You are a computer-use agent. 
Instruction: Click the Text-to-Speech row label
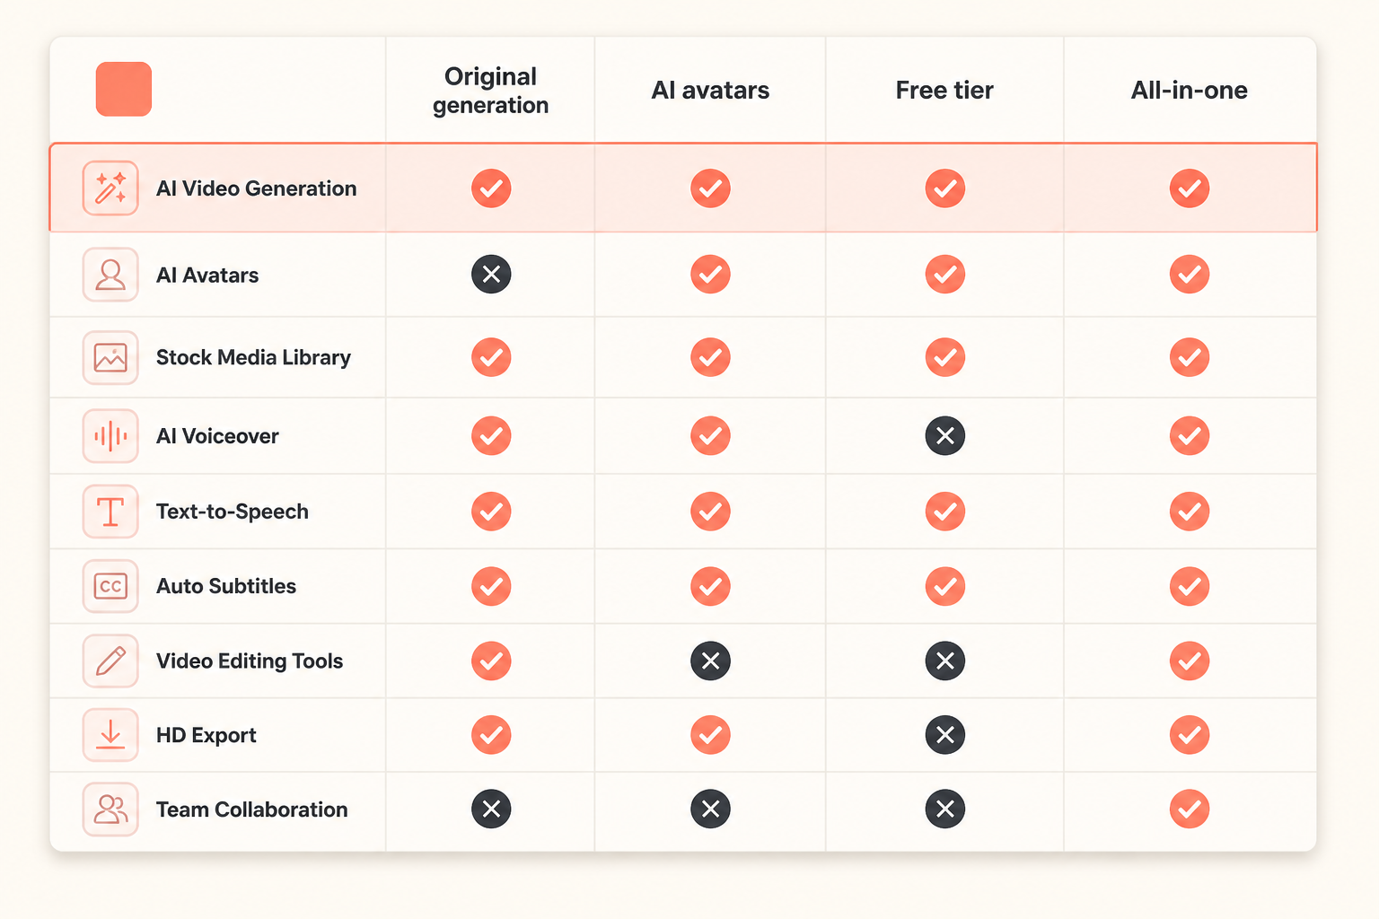point(233,512)
